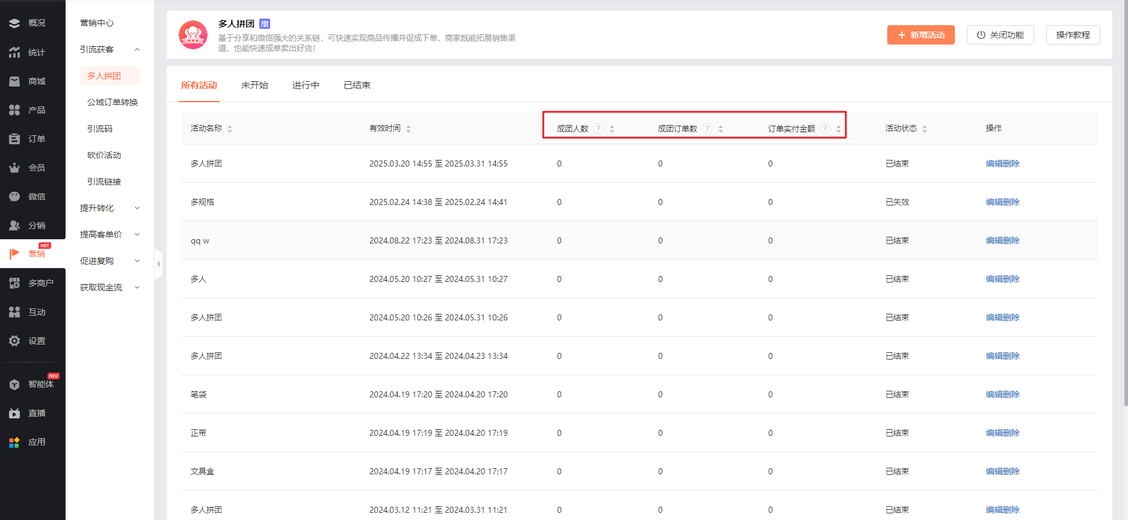Open the 概况 overview icon in sidebar
This screenshot has width=1128, height=520.
14,23
